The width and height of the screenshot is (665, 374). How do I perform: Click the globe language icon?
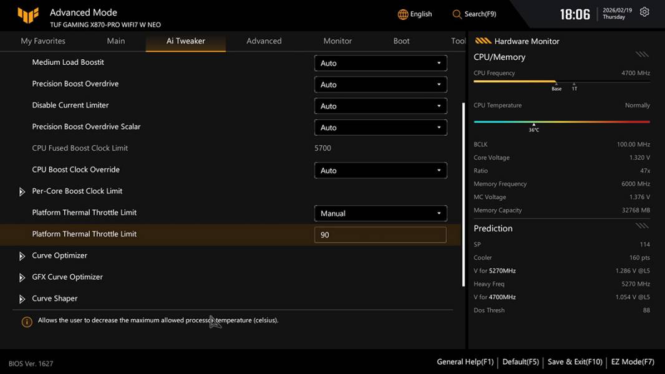[403, 14]
